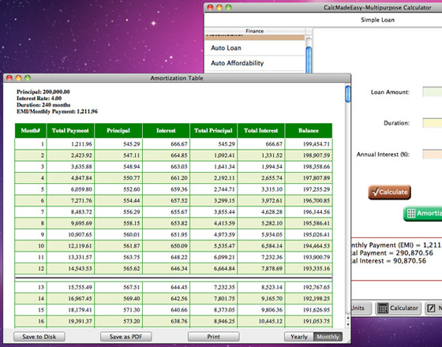Click the Amortization Table vertical scrollbar thumb

348,95
